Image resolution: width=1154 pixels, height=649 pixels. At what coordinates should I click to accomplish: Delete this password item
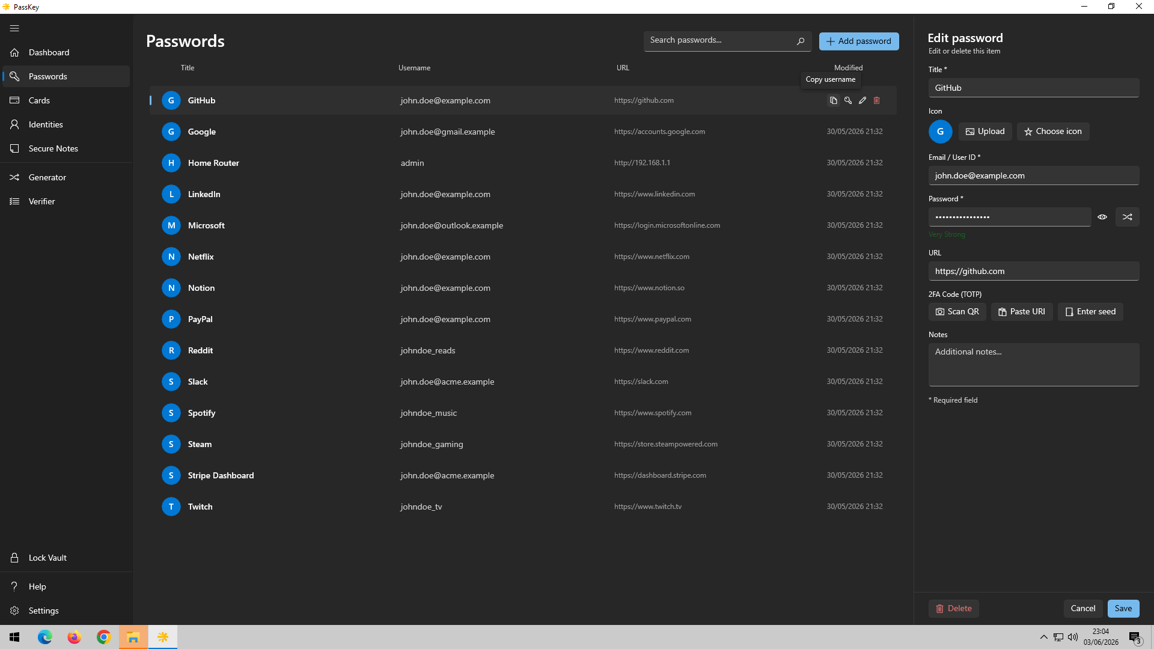954,609
